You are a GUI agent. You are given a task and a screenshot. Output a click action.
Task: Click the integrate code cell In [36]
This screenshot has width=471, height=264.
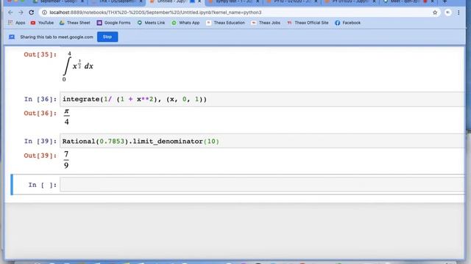coord(262,99)
